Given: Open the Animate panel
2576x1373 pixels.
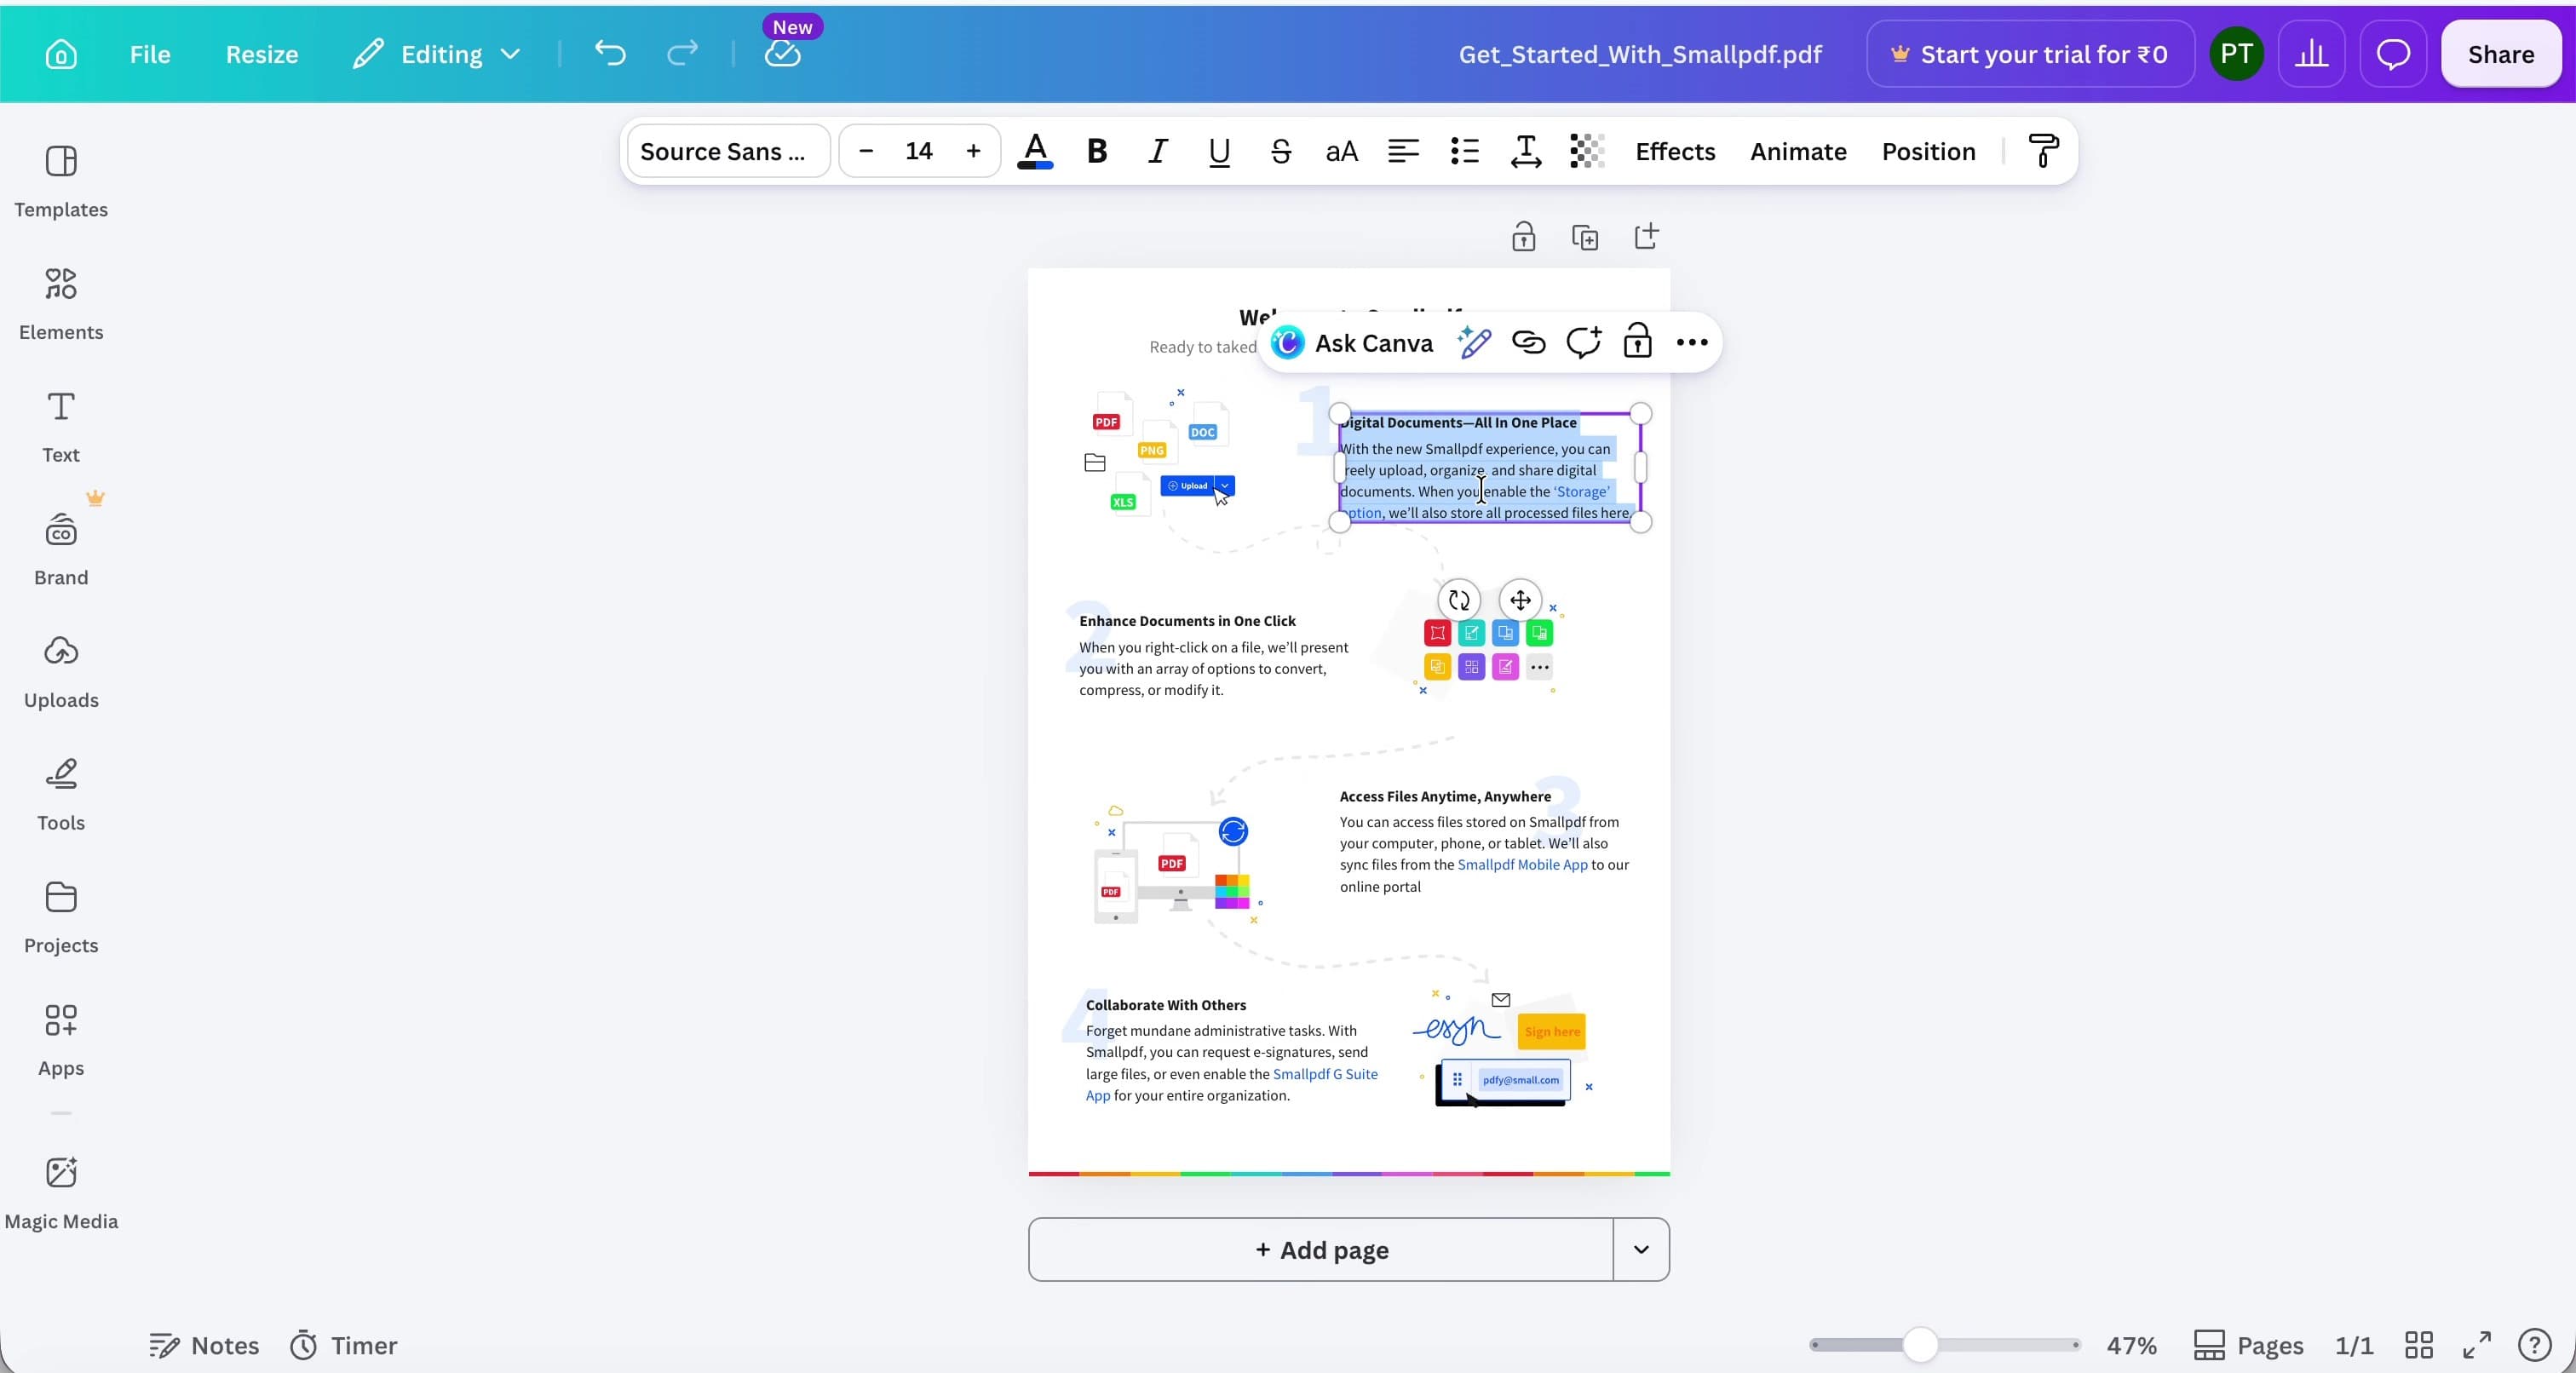Looking at the screenshot, I should point(1798,151).
